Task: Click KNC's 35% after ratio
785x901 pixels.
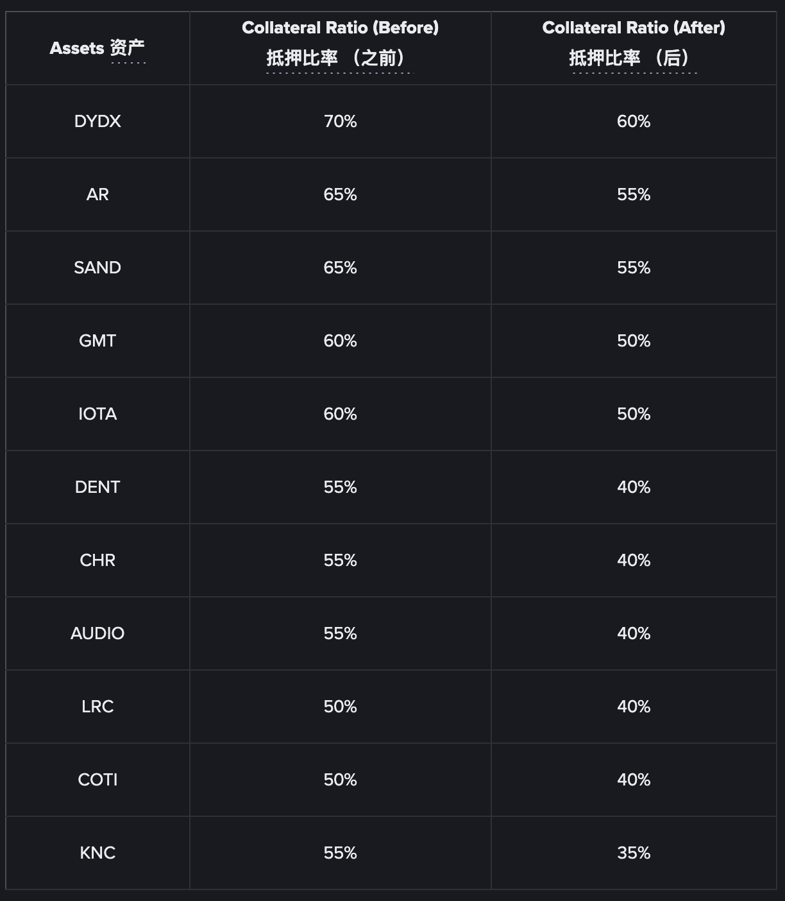Action: pyautogui.click(x=634, y=853)
